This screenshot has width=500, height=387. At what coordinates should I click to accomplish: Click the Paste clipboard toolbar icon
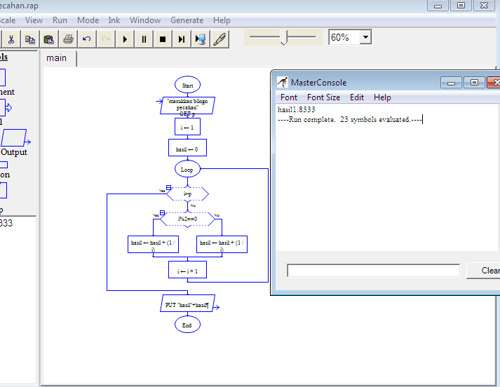point(49,39)
